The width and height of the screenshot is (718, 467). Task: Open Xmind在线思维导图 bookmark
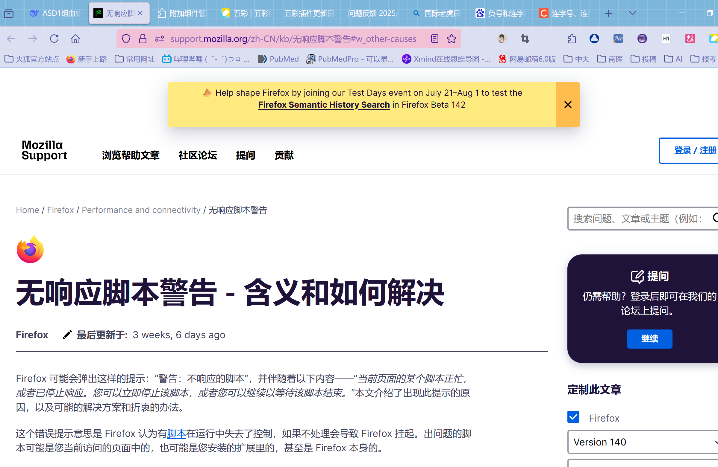446,59
